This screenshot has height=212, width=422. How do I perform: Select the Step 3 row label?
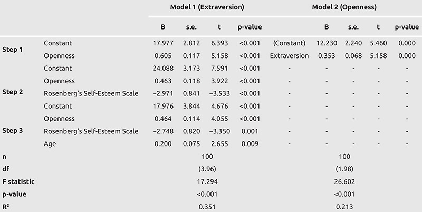tap(13, 131)
